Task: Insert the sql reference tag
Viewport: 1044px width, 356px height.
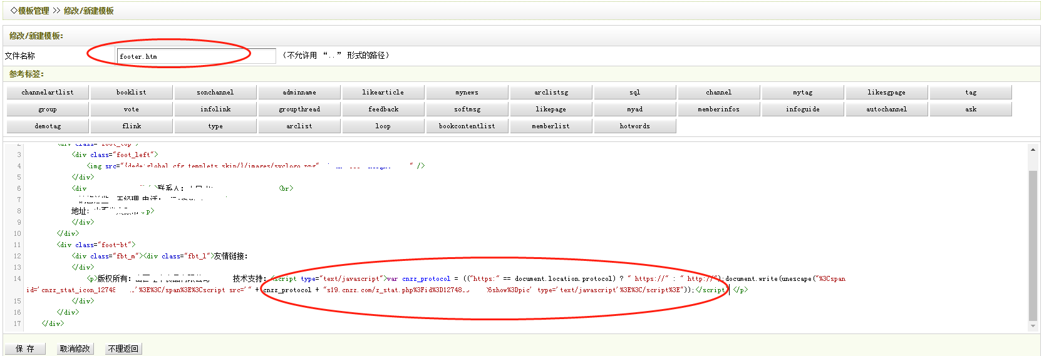Action: click(635, 93)
